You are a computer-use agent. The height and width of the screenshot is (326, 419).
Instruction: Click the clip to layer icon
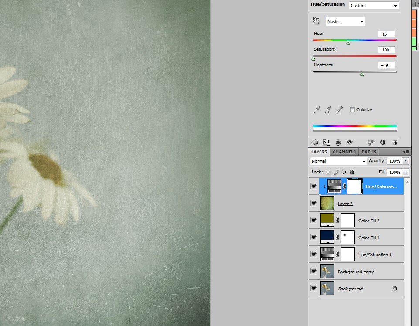point(338,142)
